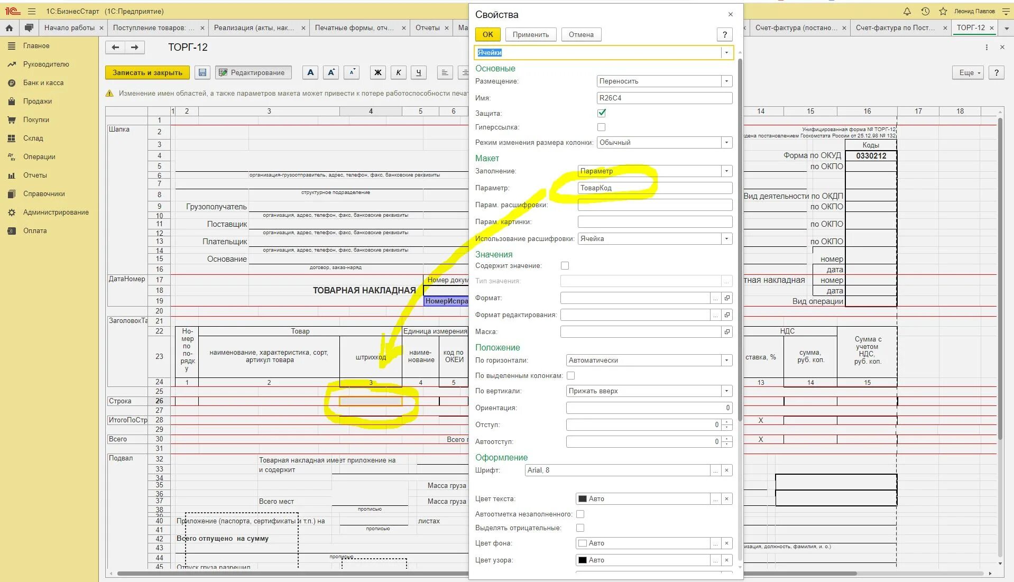The width and height of the screenshot is (1014, 582).
Task: Navigate back with the left arrow
Action: [x=115, y=48]
